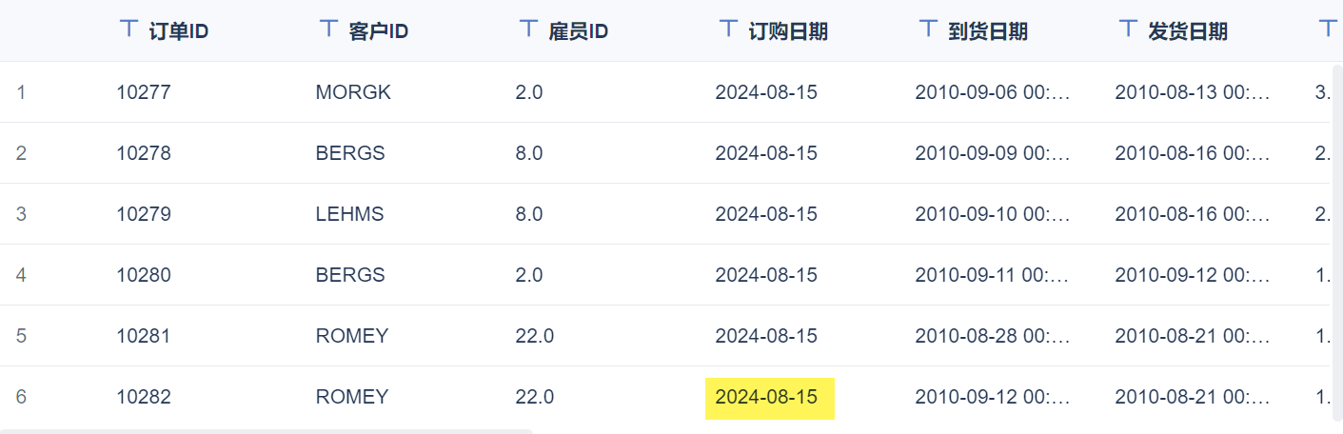This screenshot has width=1343, height=434.
Task: Select the 客户ID column header
Action: tap(379, 31)
